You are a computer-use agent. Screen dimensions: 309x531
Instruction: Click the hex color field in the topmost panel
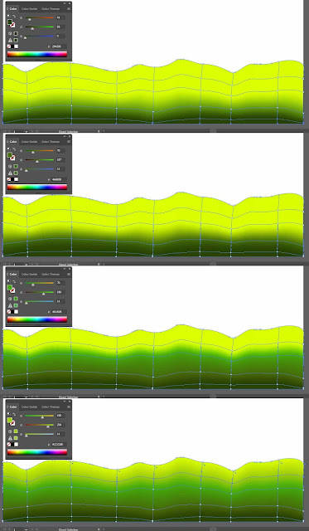(x=59, y=46)
